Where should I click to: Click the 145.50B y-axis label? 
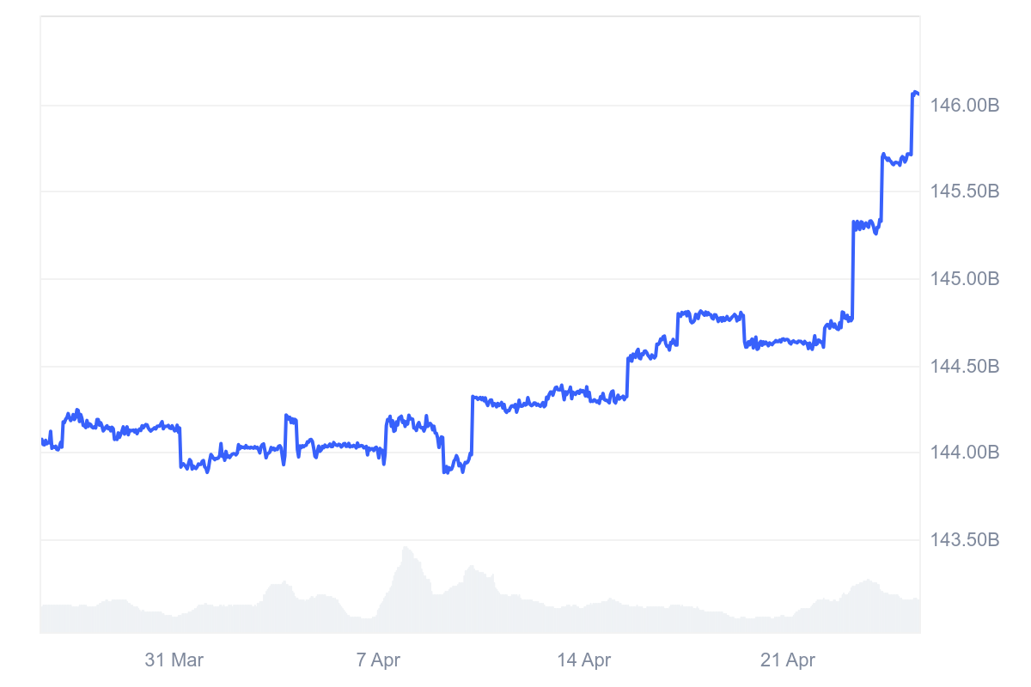[x=965, y=192]
